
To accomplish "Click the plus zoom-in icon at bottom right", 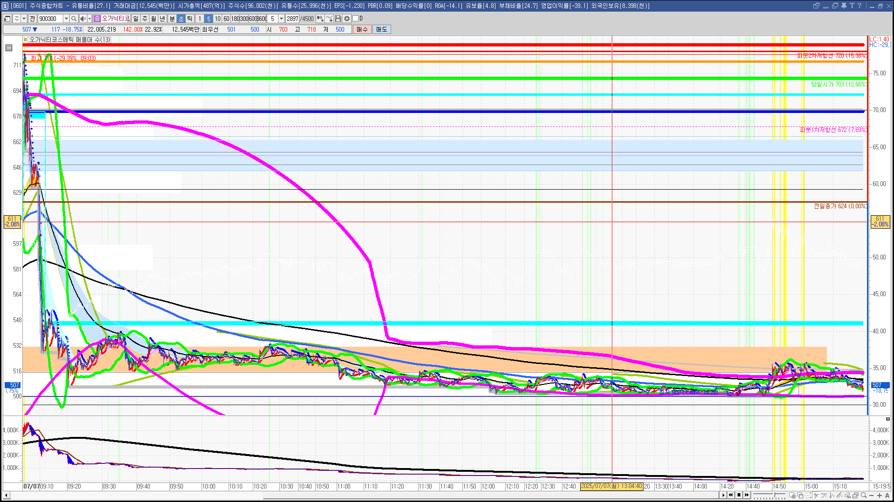I will click(x=880, y=495).
